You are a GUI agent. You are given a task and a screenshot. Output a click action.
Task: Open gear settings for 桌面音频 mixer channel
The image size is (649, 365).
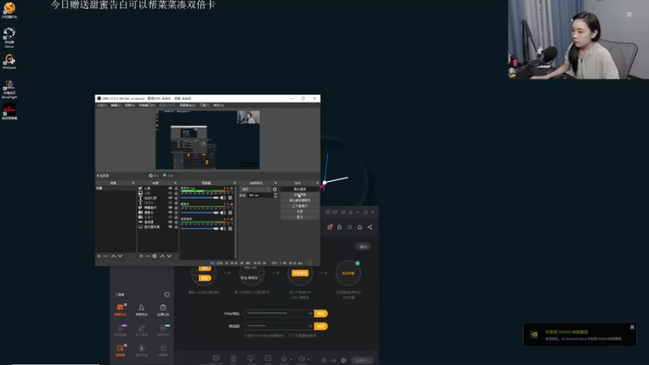coord(230,229)
